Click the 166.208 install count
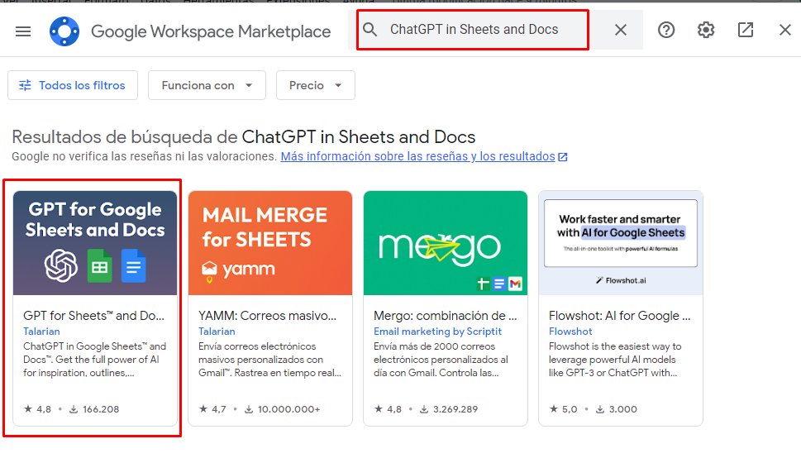The image size is (801, 458). point(94,409)
